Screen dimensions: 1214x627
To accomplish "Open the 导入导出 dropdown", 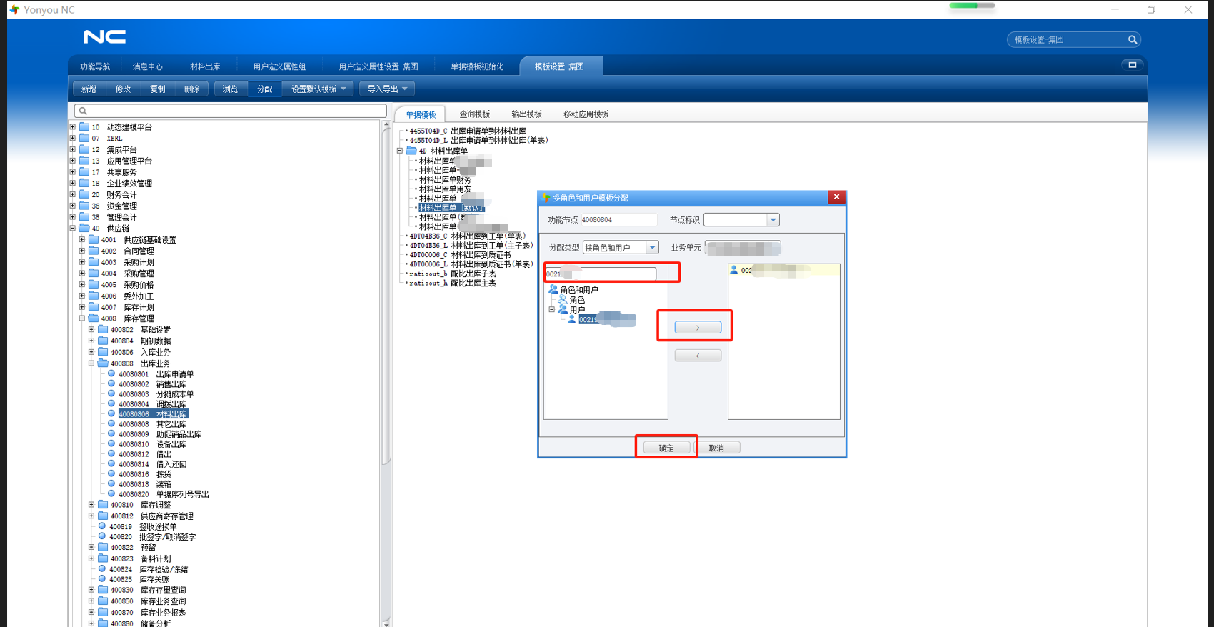I will (387, 89).
